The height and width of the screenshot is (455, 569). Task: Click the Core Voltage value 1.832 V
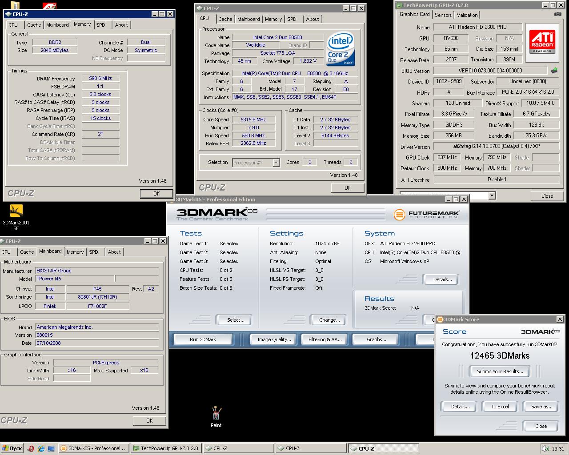(308, 61)
